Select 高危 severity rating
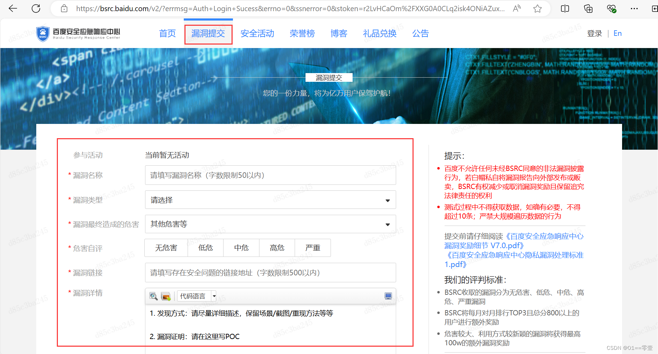 [x=277, y=248]
